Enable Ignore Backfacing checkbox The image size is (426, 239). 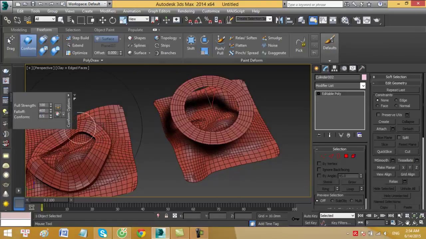tap(319, 170)
